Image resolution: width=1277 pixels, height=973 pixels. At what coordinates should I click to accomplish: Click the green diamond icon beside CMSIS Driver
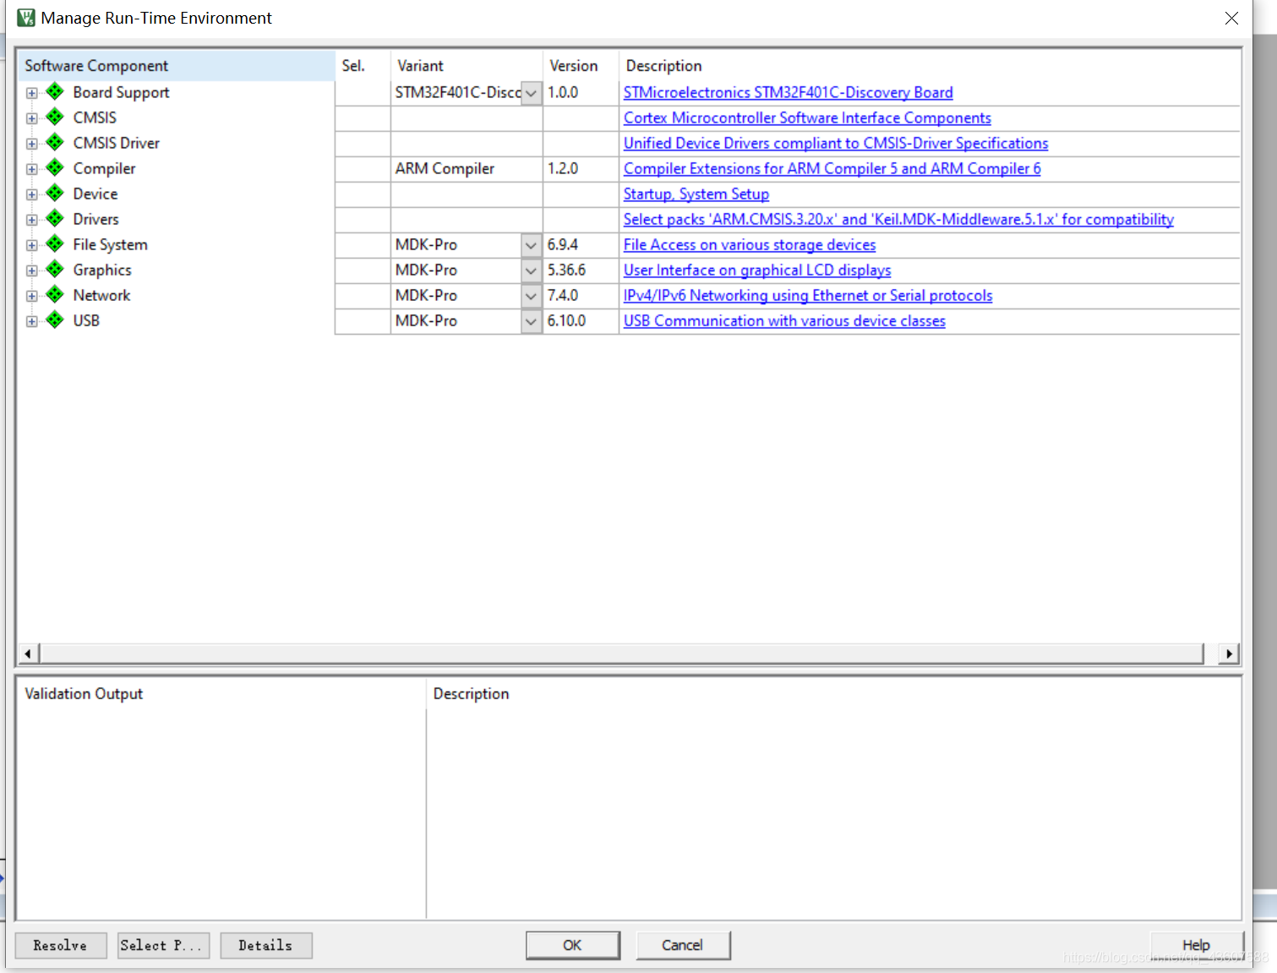55,142
